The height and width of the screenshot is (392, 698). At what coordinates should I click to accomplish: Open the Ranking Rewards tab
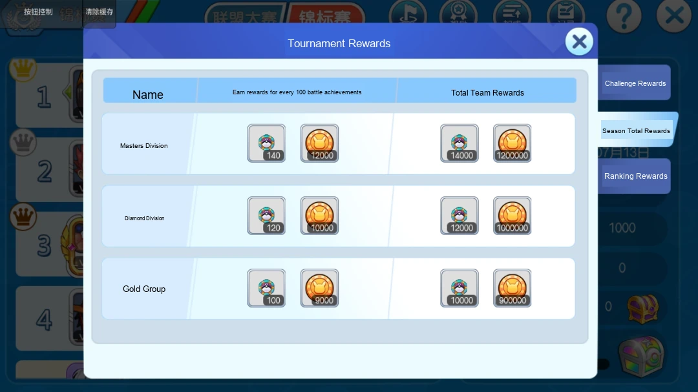pos(635,176)
